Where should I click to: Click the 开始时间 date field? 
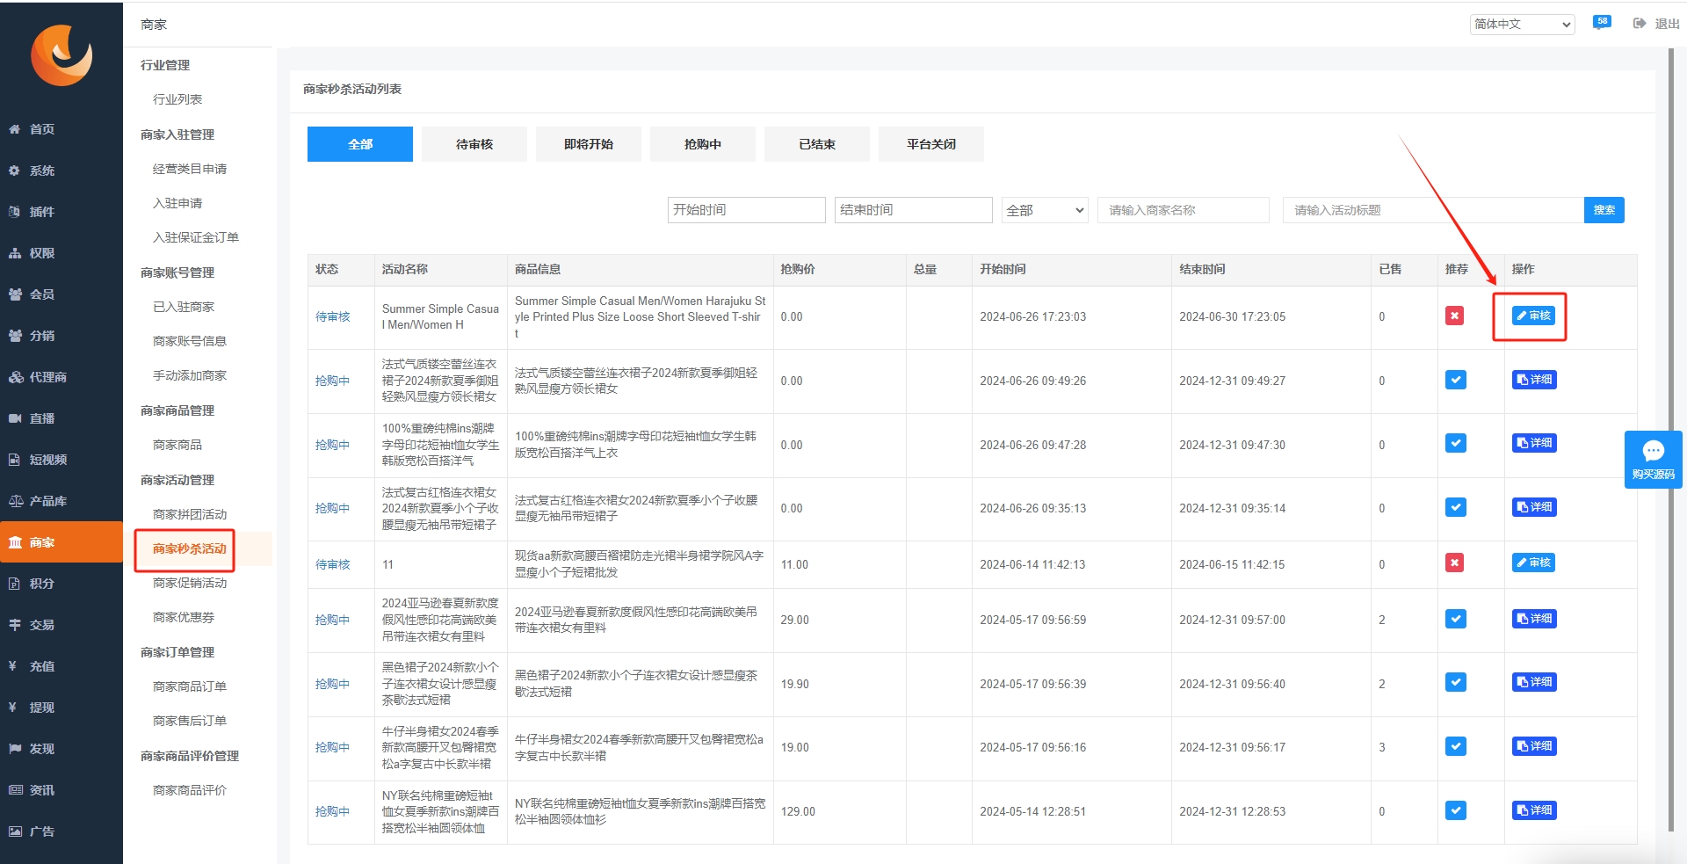[x=747, y=210]
